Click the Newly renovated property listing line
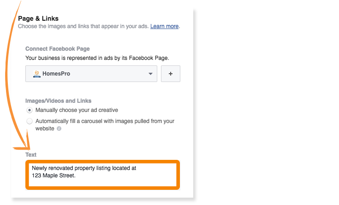This screenshot has width=339, height=205. click(84, 168)
